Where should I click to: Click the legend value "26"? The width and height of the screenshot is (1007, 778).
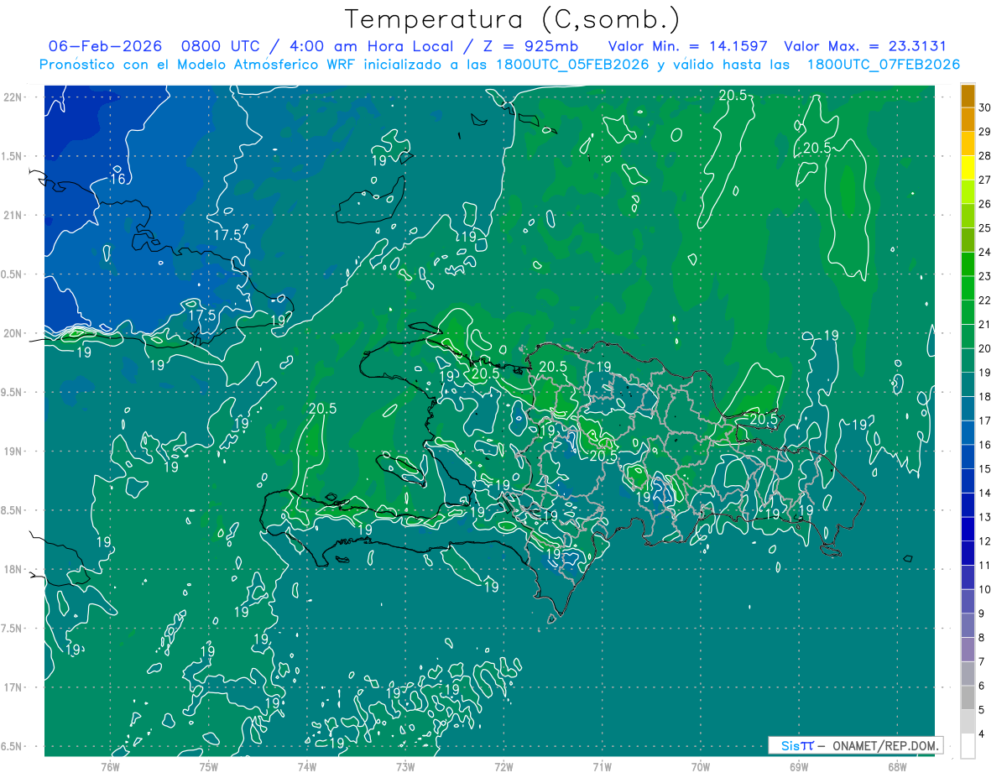tap(984, 204)
